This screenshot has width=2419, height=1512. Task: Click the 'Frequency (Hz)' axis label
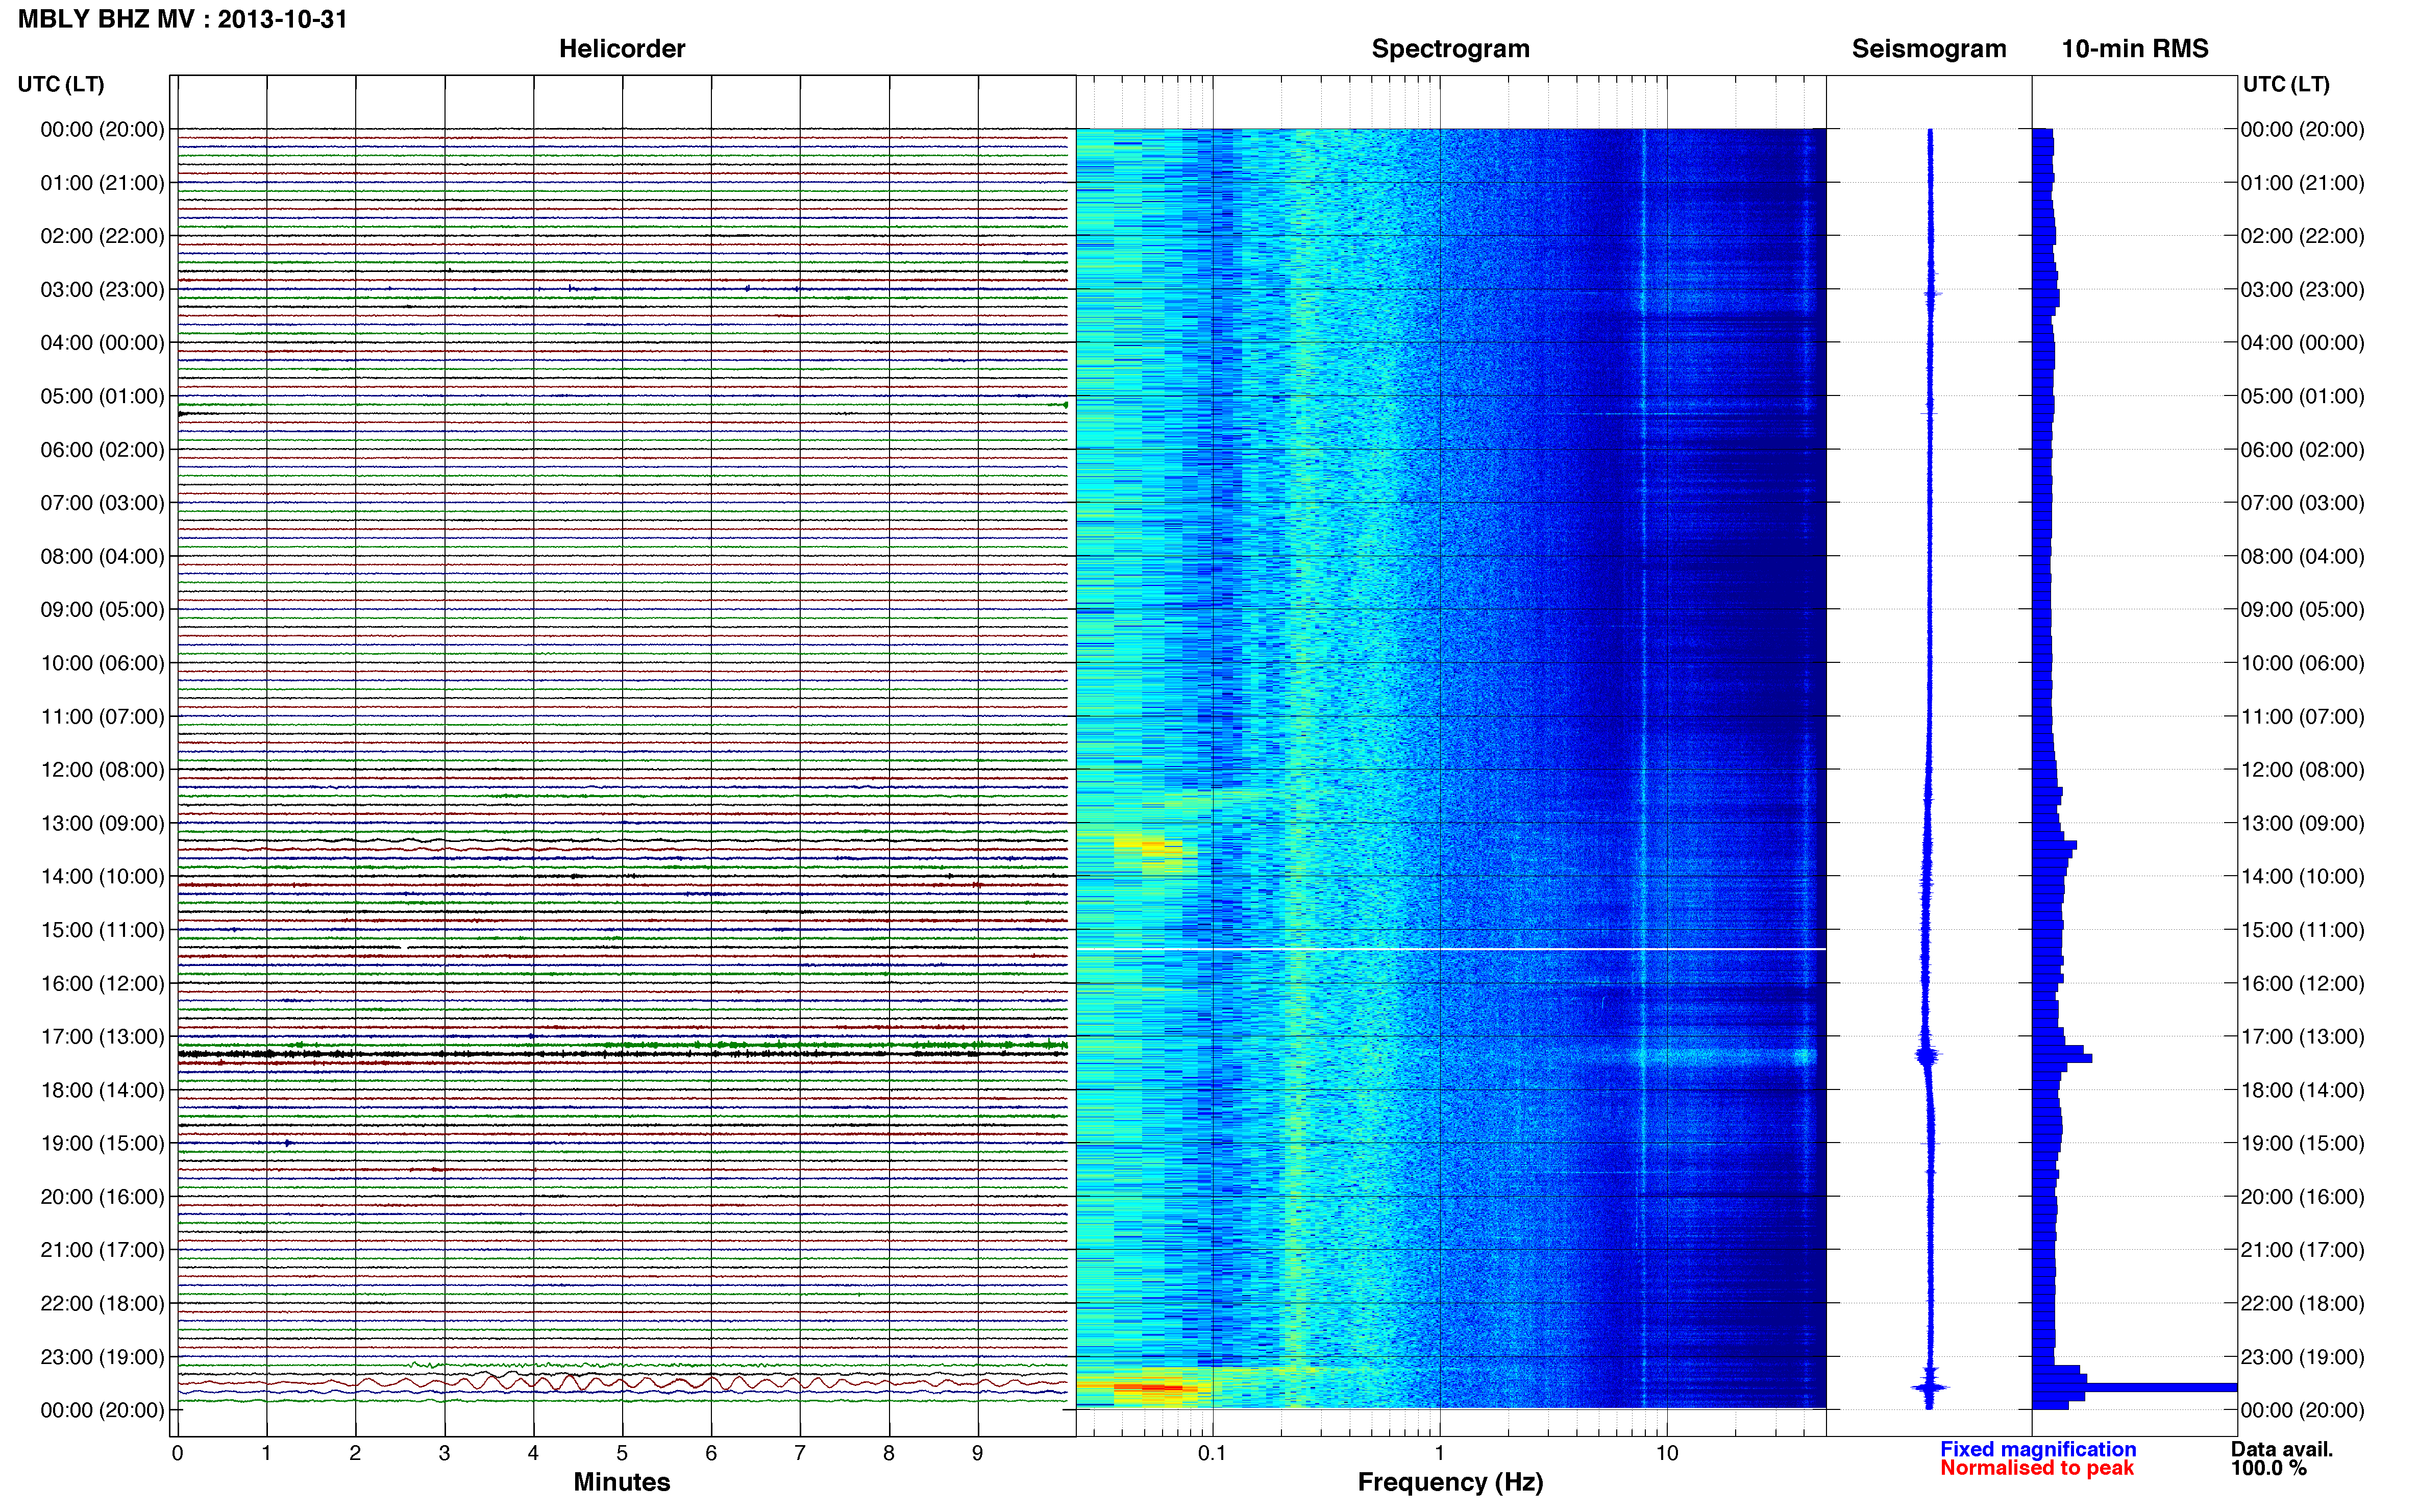tap(1450, 1482)
